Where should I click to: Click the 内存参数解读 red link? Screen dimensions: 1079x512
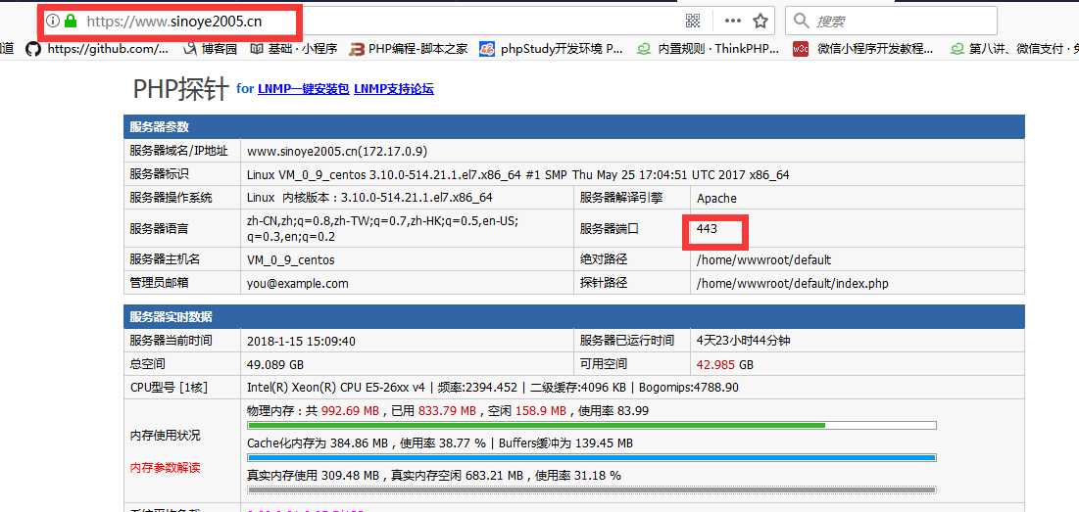[165, 467]
